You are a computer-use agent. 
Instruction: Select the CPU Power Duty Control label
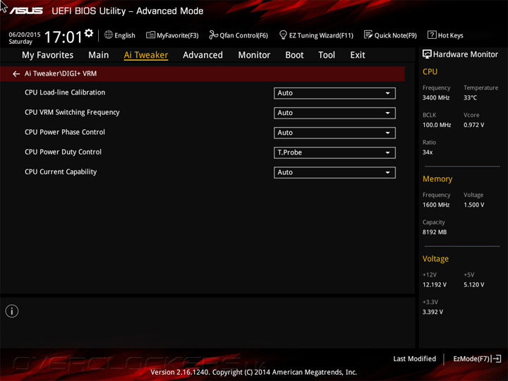[63, 152]
